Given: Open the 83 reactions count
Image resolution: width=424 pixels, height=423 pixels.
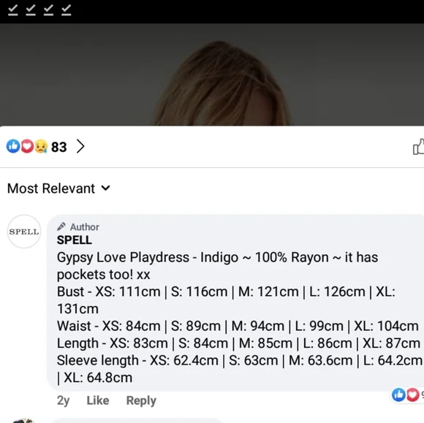Looking at the screenshot, I should coord(58,147).
